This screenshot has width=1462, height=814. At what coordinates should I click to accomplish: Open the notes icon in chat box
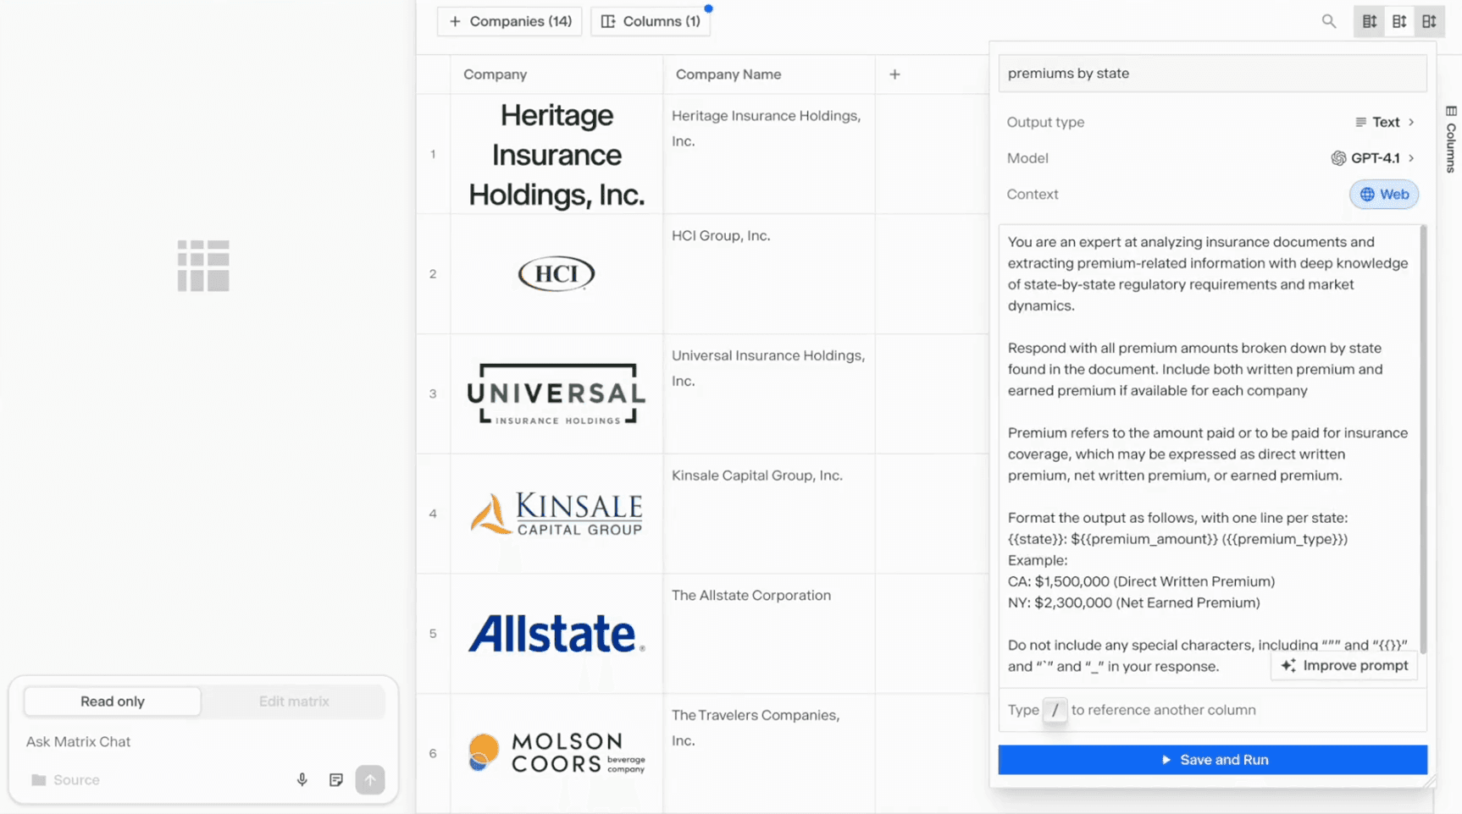[x=336, y=779]
